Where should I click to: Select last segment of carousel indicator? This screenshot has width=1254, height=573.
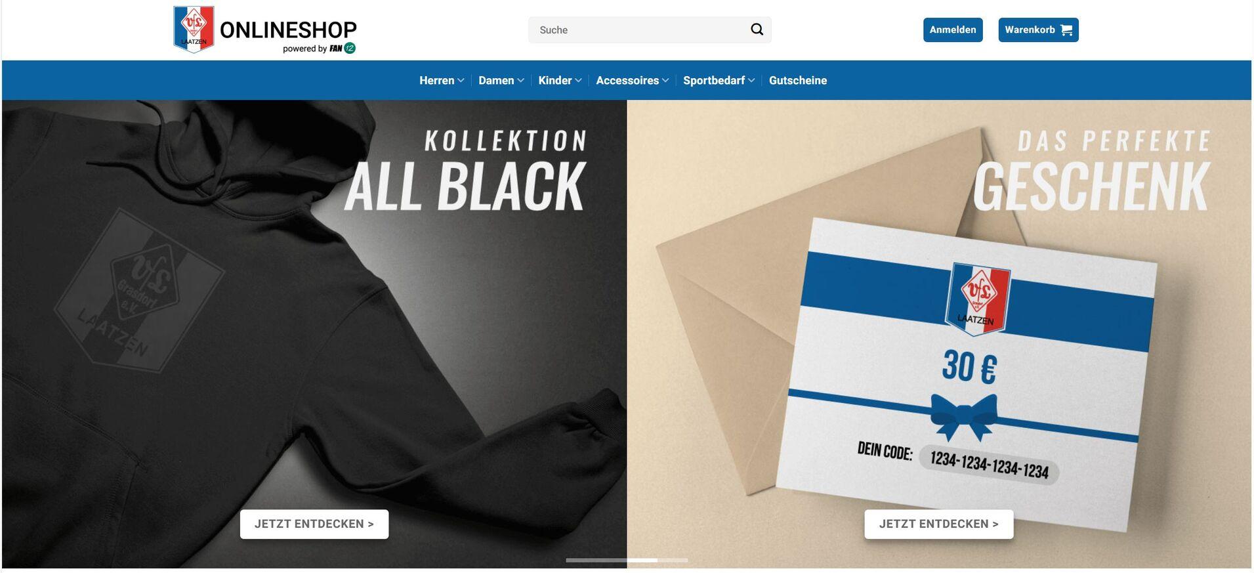tap(673, 560)
